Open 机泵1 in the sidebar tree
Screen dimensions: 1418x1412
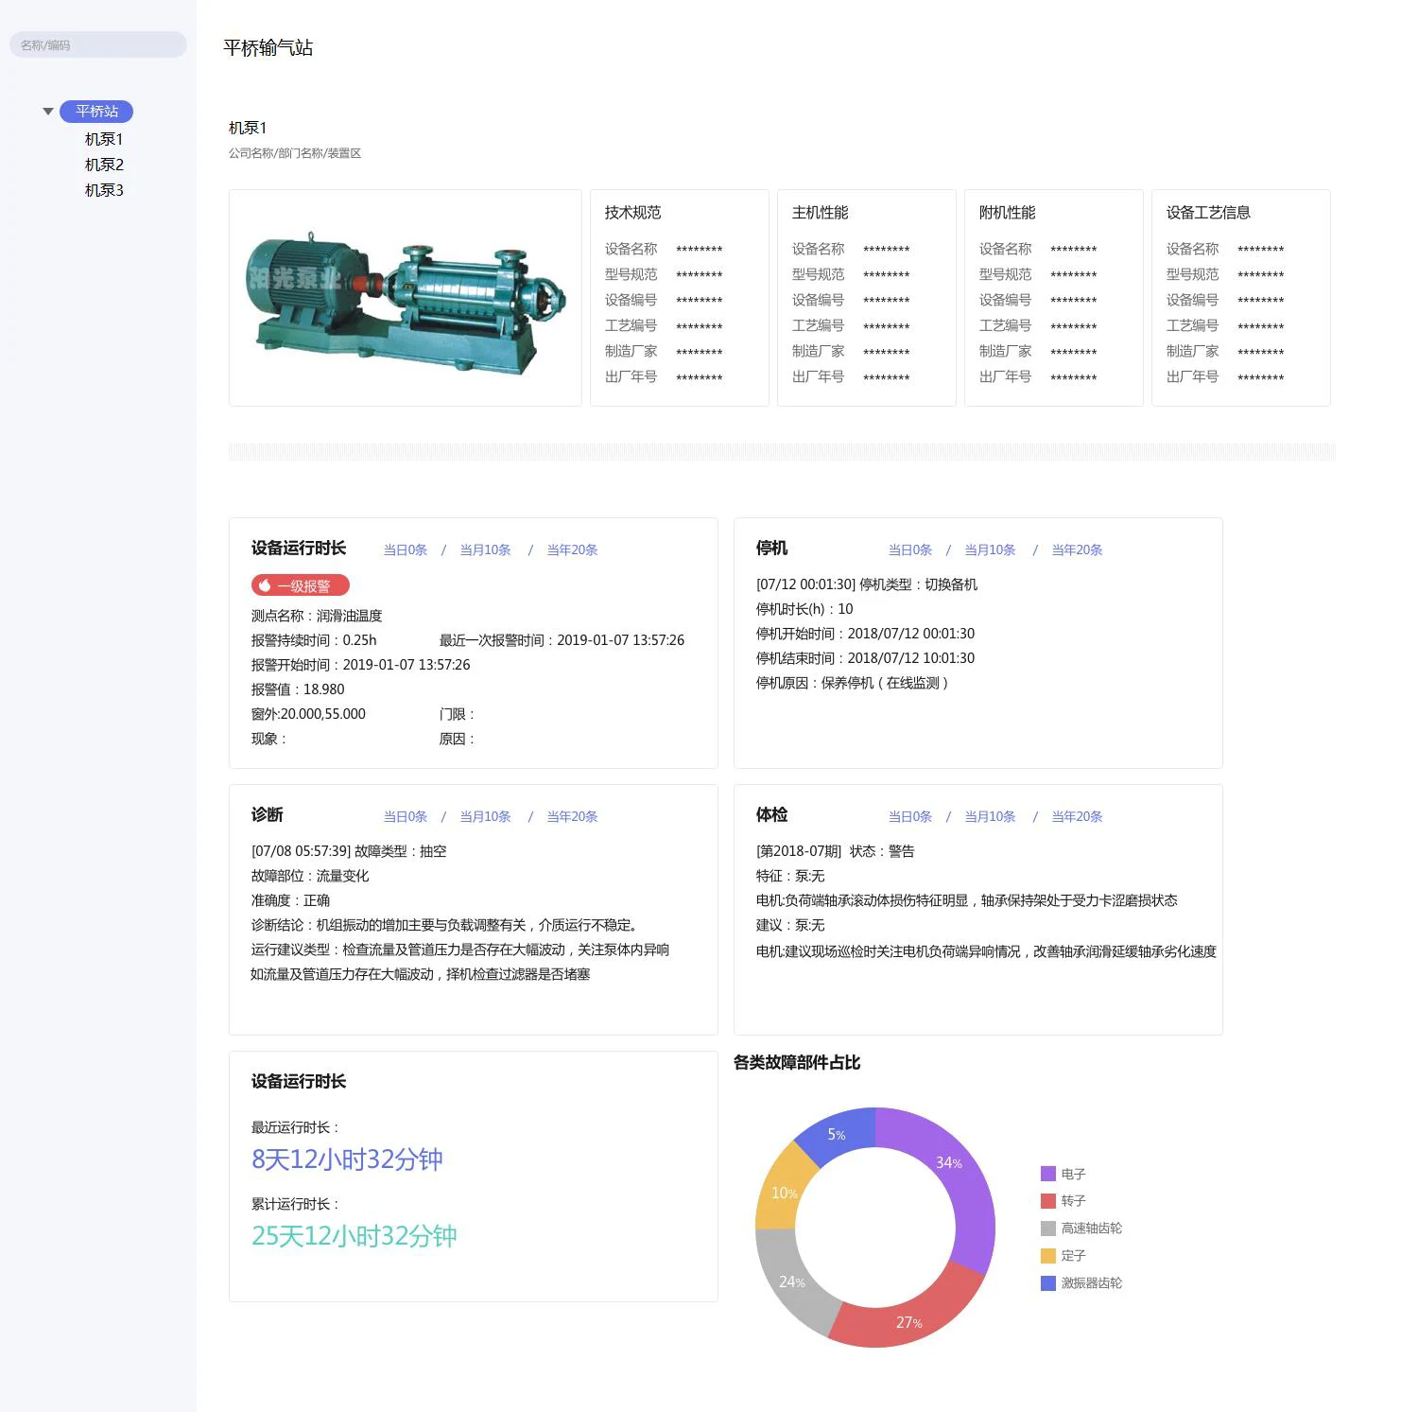click(104, 139)
